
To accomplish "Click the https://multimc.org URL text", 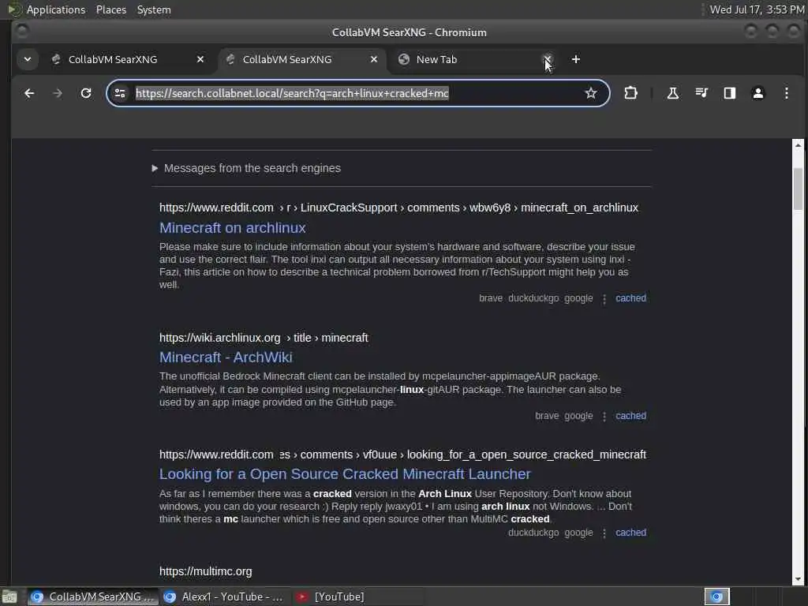I will tap(206, 571).
